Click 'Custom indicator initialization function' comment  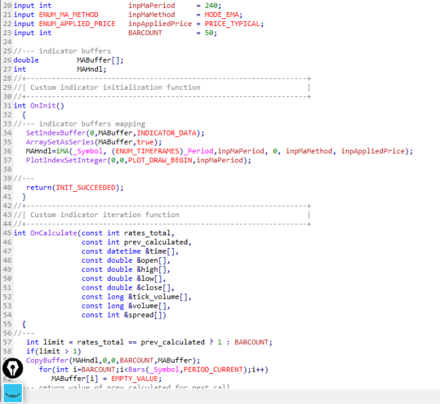click(x=115, y=87)
